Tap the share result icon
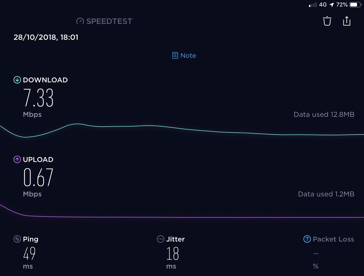Screen dimensions: 364x276 point(347,21)
